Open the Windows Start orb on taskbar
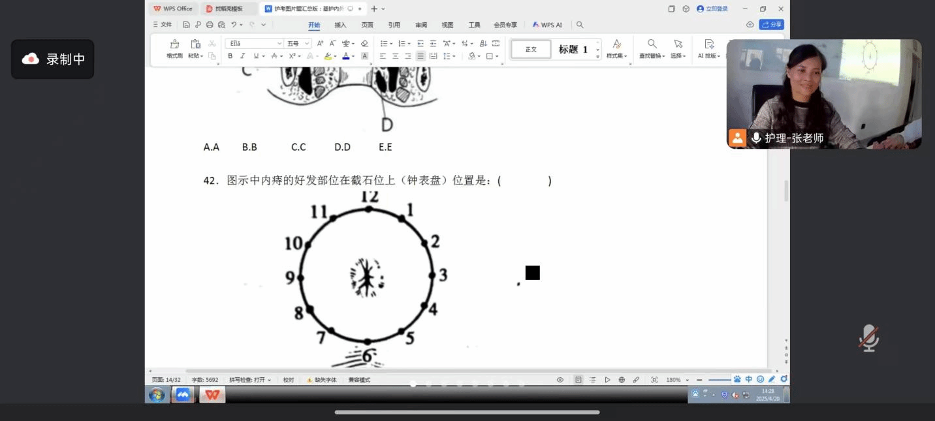 tap(156, 395)
